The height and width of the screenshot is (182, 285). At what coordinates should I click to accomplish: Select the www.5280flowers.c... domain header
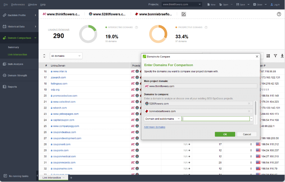(x=107, y=14)
